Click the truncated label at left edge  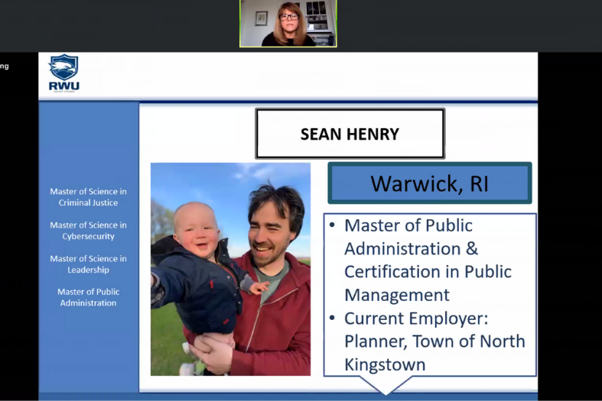click(5, 66)
